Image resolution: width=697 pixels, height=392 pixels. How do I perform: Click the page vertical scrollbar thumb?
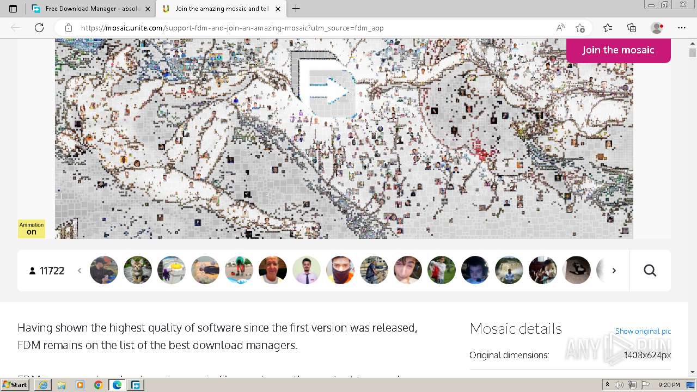click(693, 52)
